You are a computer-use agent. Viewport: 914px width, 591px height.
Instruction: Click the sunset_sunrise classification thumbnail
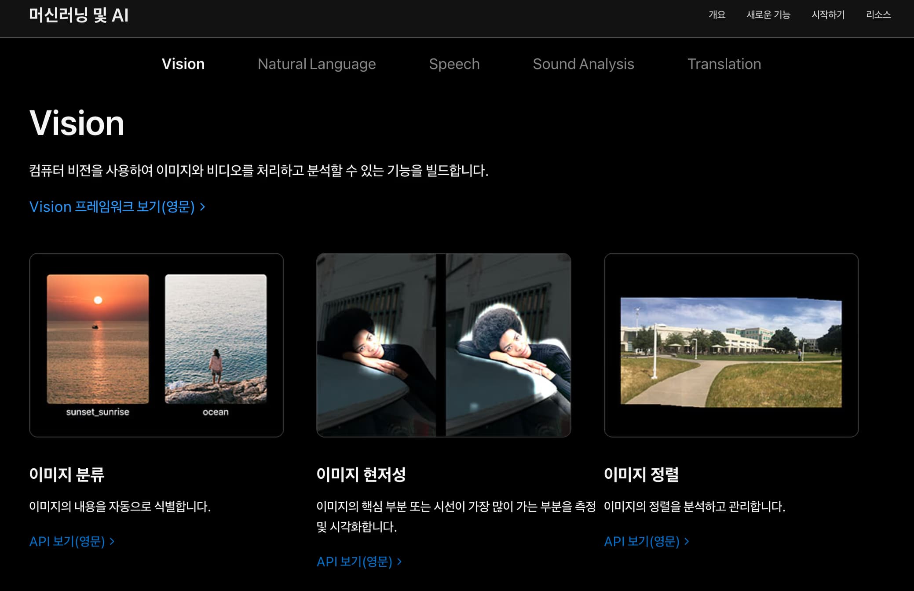click(98, 339)
